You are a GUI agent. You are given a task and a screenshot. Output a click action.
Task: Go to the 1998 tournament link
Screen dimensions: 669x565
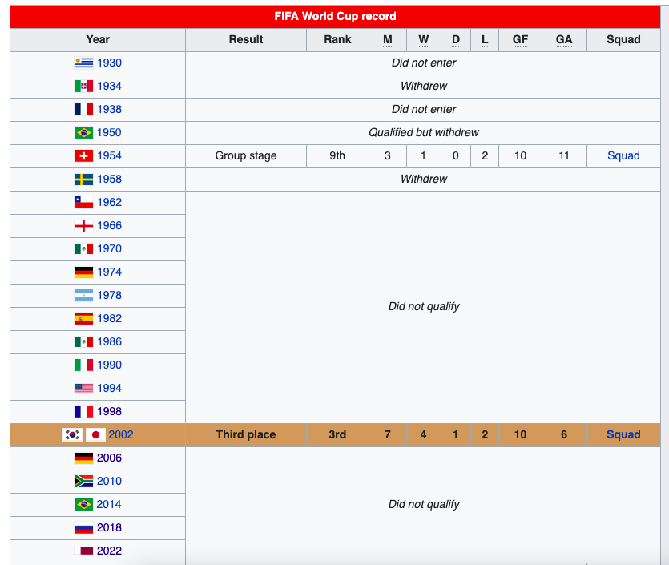pyautogui.click(x=109, y=411)
